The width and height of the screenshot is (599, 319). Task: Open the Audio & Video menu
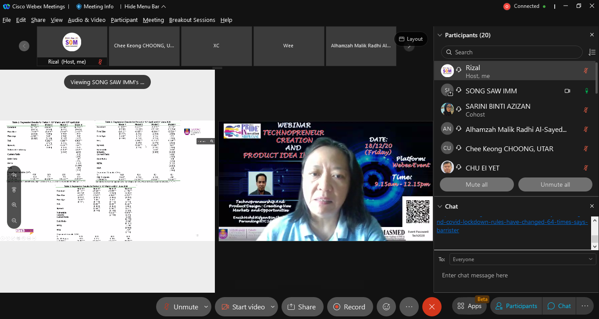[x=86, y=20]
